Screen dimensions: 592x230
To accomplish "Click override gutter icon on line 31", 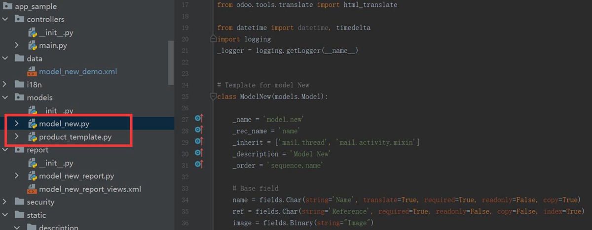I will (199, 164).
